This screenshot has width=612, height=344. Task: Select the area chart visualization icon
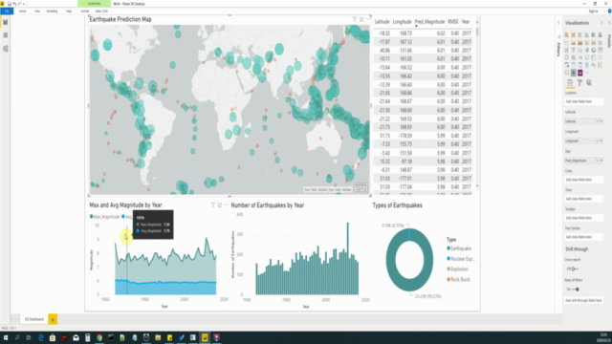(x=574, y=42)
